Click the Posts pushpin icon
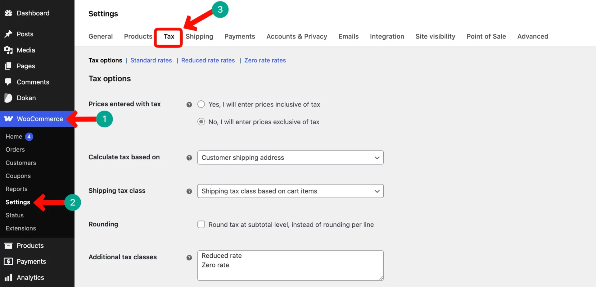The height and width of the screenshot is (287, 596). 8,34
